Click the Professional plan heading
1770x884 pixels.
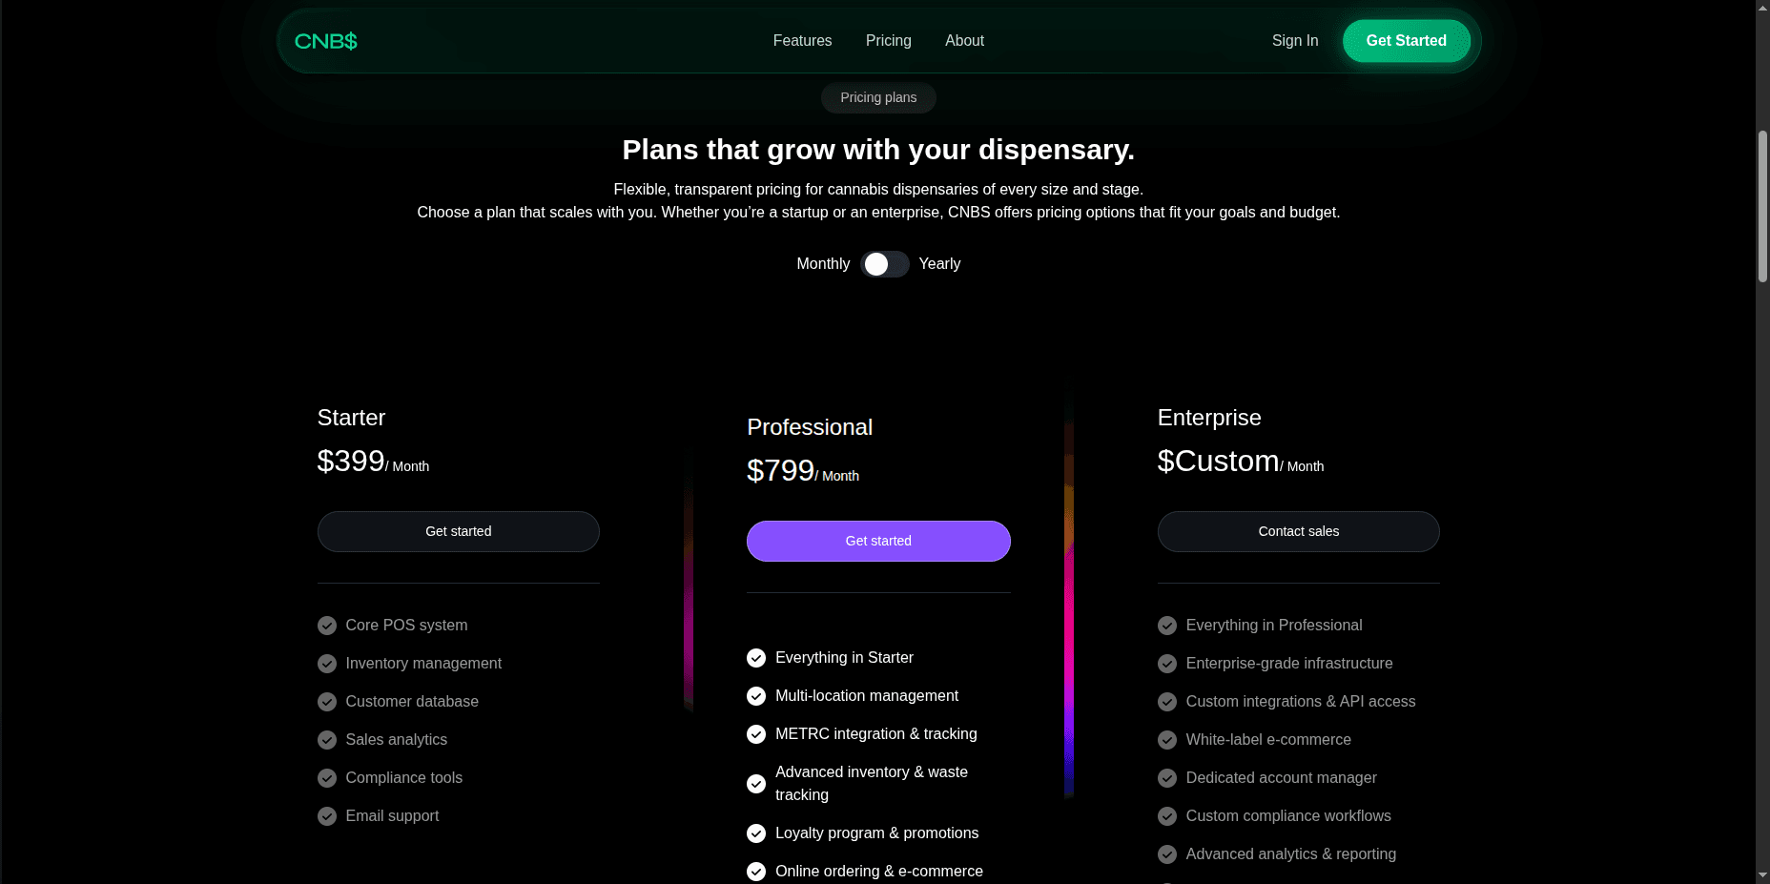[810, 427]
